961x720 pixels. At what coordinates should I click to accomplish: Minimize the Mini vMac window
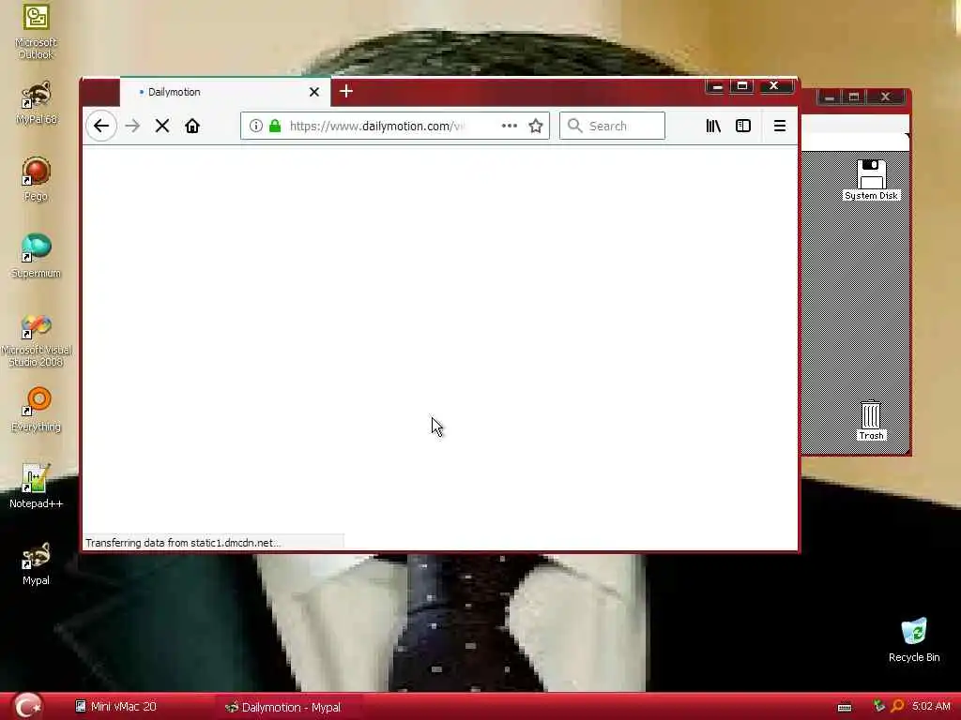[830, 97]
